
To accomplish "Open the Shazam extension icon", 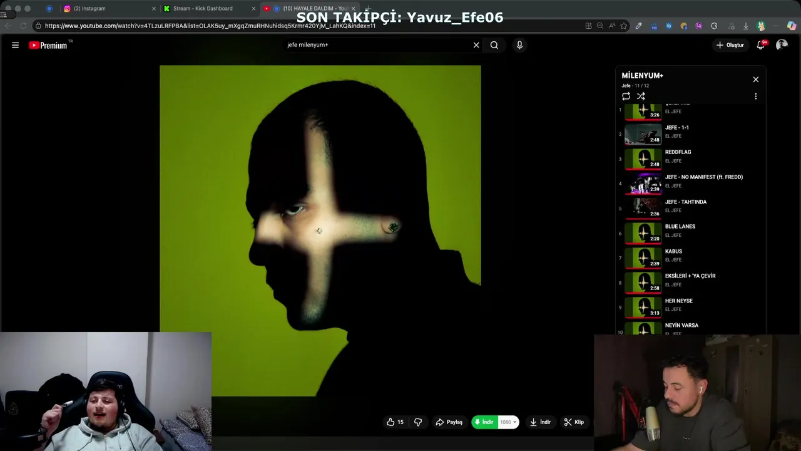I will pyautogui.click(x=669, y=26).
